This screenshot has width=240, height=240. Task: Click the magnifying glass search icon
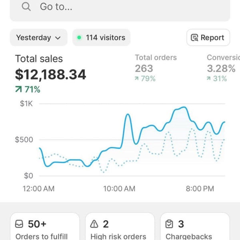coord(26,7)
